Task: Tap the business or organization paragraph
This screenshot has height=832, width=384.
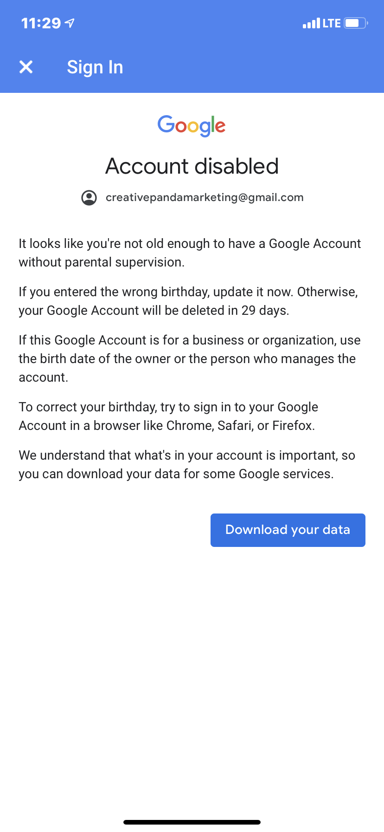Action: click(x=189, y=359)
